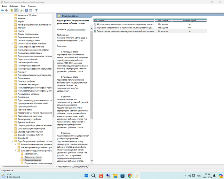Open the Действие menu
Image resolution: width=224 pixels, height=179 pixels.
pyautogui.click(x=14, y=6)
